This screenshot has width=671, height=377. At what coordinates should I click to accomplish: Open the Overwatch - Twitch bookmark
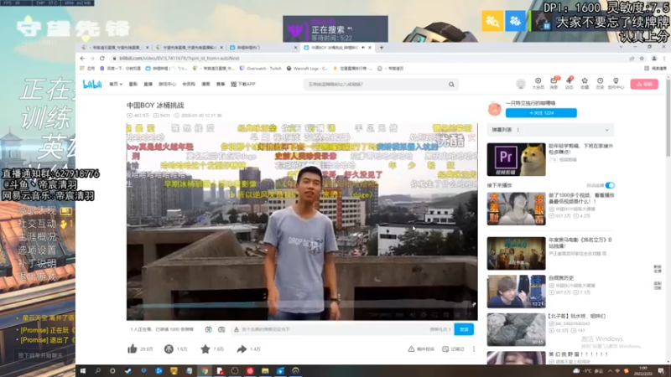(x=261, y=69)
